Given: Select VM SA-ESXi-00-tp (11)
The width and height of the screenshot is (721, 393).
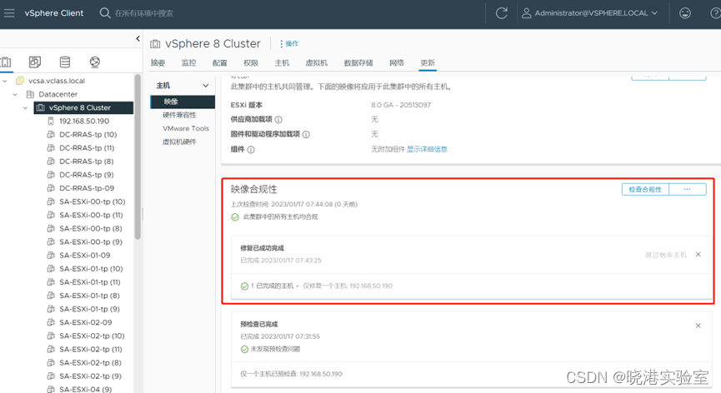Looking at the screenshot, I should 91,215.
